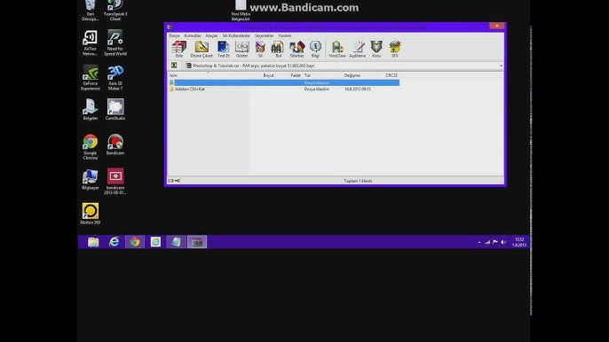
Task: Click the Sil (Delete) toolbar icon
Action: [260, 50]
